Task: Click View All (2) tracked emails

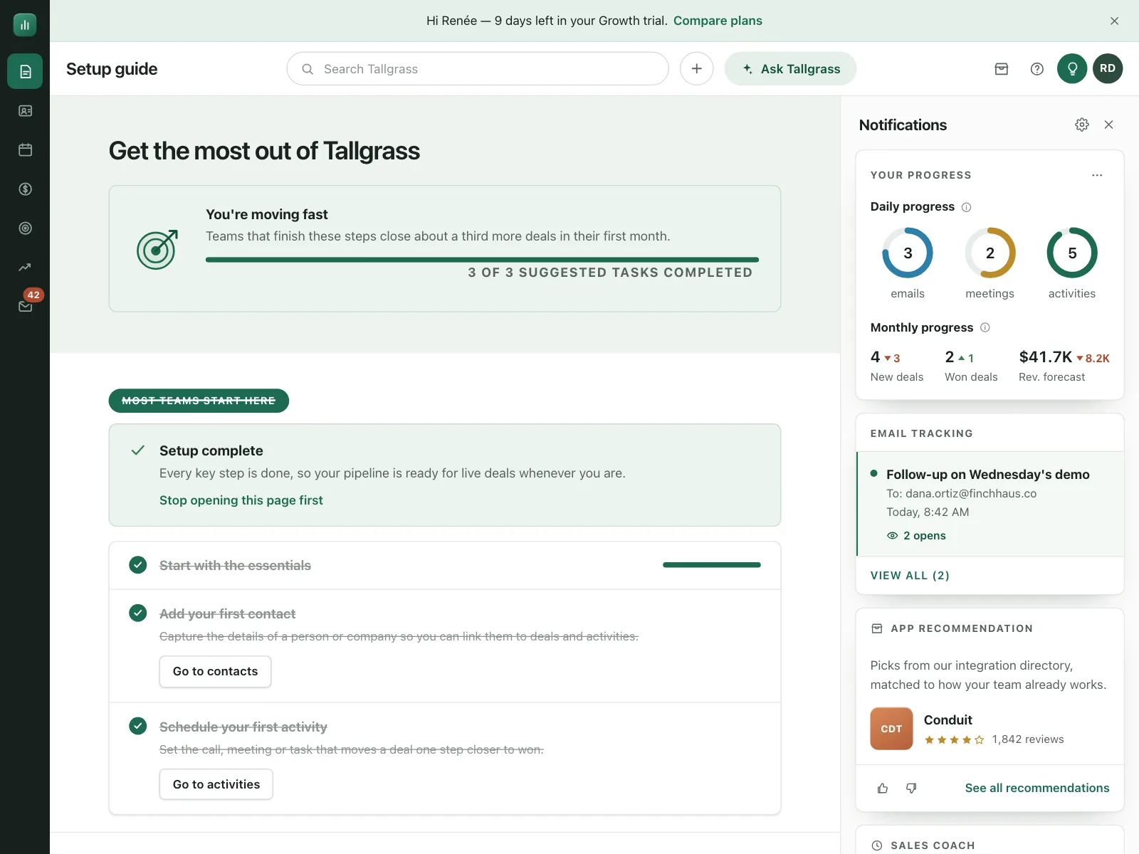Action: pyautogui.click(x=910, y=575)
